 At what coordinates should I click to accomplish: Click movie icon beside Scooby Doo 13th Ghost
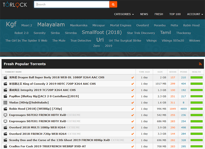coord(5,140)
